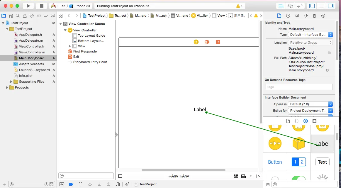Collapse the TestProject group folder
The width and height of the screenshot is (341, 188).
point(7,29)
